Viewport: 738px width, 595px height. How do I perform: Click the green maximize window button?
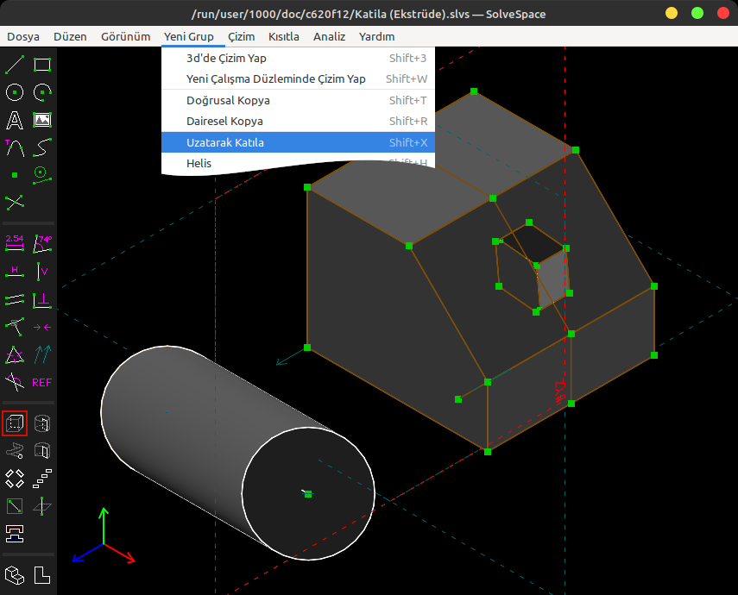tap(697, 13)
